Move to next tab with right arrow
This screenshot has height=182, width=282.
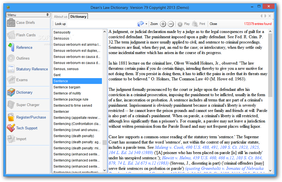265,16
